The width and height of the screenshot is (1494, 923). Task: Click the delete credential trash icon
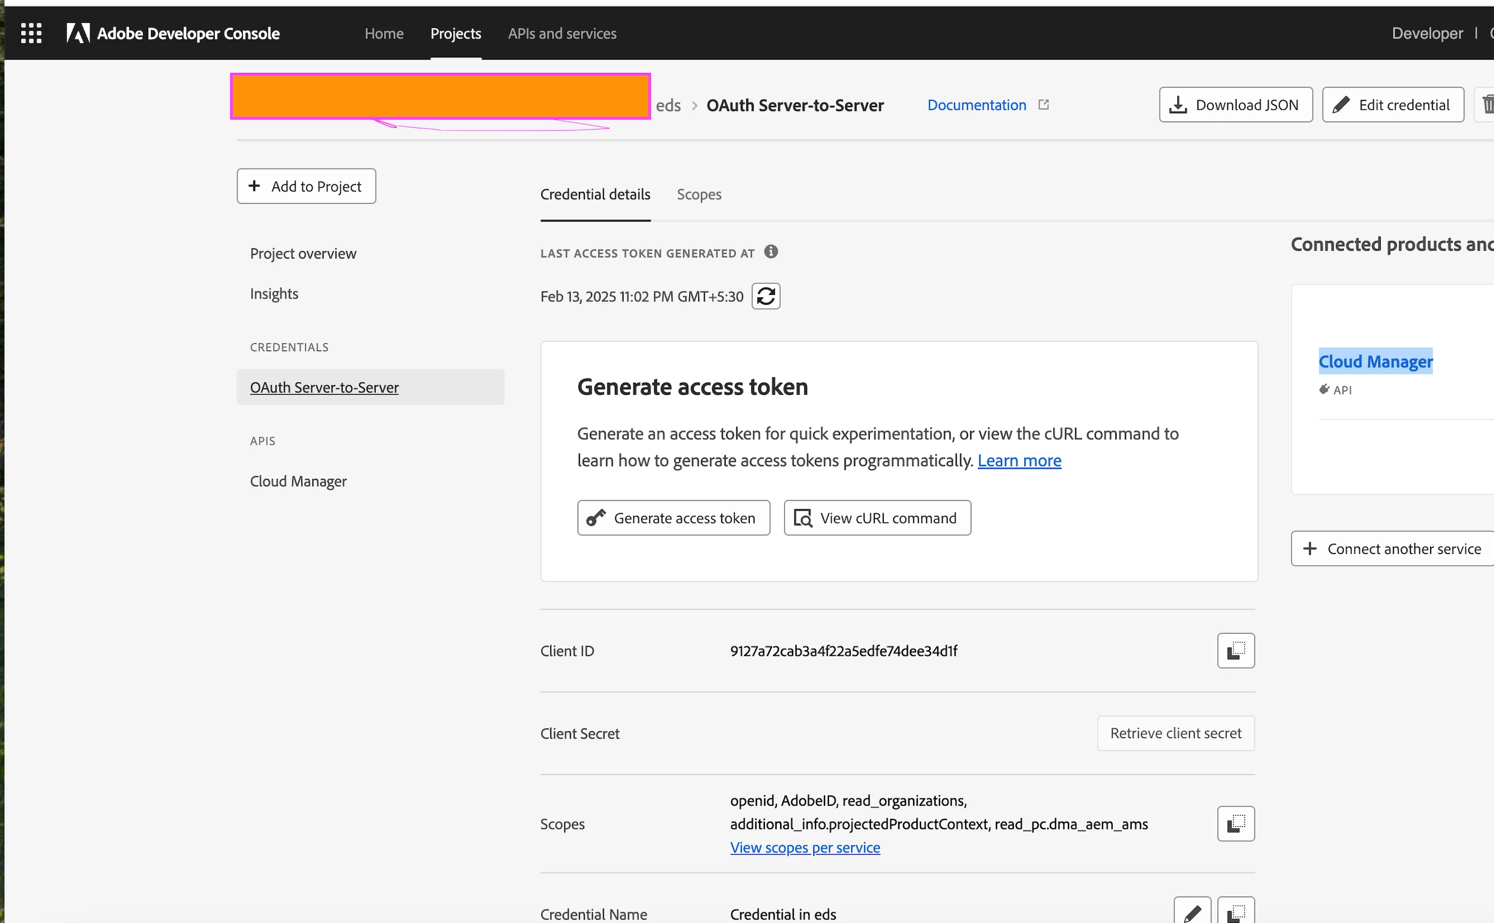pos(1487,104)
